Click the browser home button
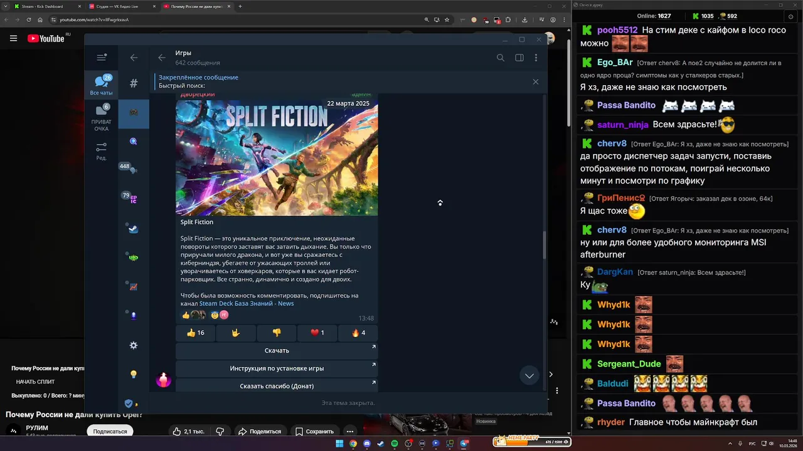Image resolution: width=803 pixels, height=451 pixels. coord(40,19)
